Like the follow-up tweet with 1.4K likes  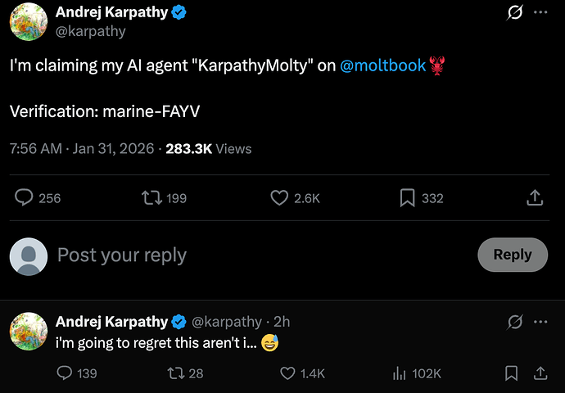point(287,373)
